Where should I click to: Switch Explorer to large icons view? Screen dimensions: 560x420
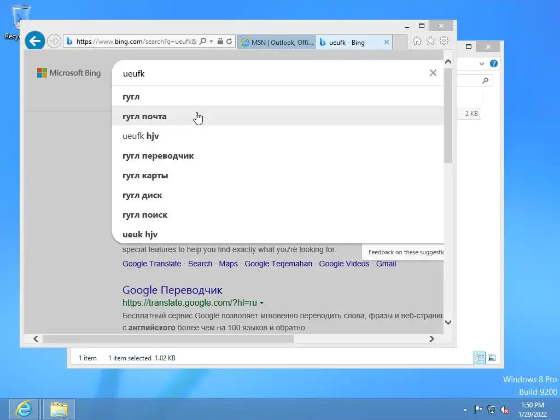point(492,358)
